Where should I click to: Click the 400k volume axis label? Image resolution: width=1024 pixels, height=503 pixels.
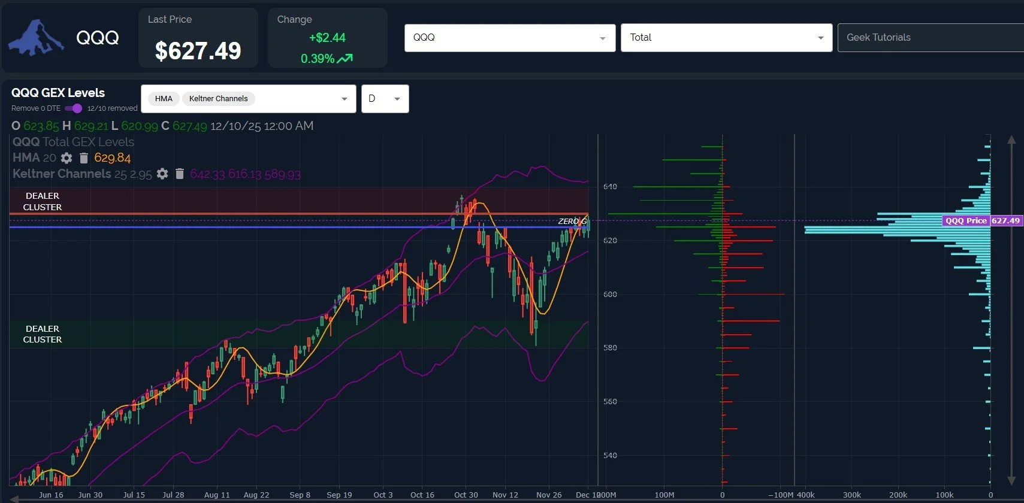[805, 495]
